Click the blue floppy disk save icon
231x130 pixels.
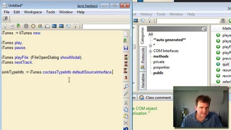click(126, 48)
